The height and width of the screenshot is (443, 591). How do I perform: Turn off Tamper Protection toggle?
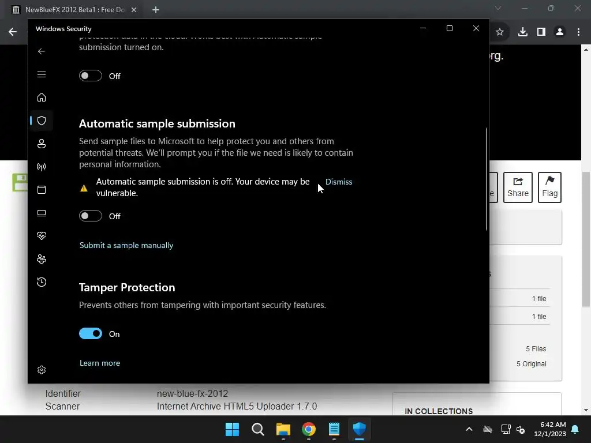[91, 333]
